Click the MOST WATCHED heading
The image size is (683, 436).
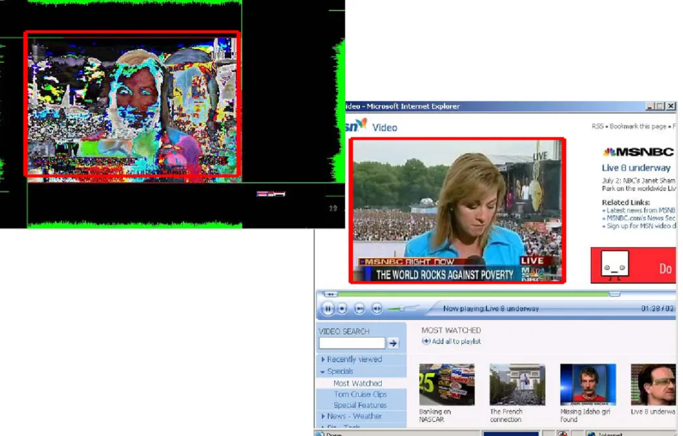[x=451, y=331]
